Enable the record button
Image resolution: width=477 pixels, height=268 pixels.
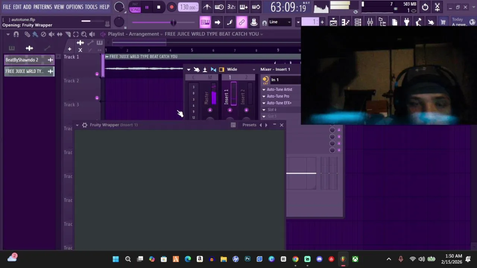point(171,7)
